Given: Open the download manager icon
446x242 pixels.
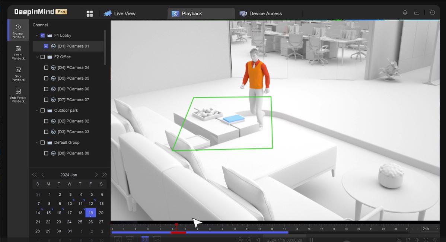Looking at the screenshot, I should pyautogui.click(x=417, y=13).
